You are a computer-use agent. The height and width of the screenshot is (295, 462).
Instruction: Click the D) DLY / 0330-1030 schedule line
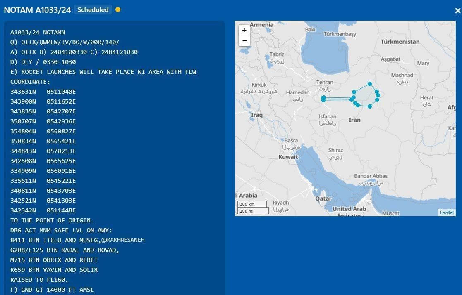coord(43,62)
